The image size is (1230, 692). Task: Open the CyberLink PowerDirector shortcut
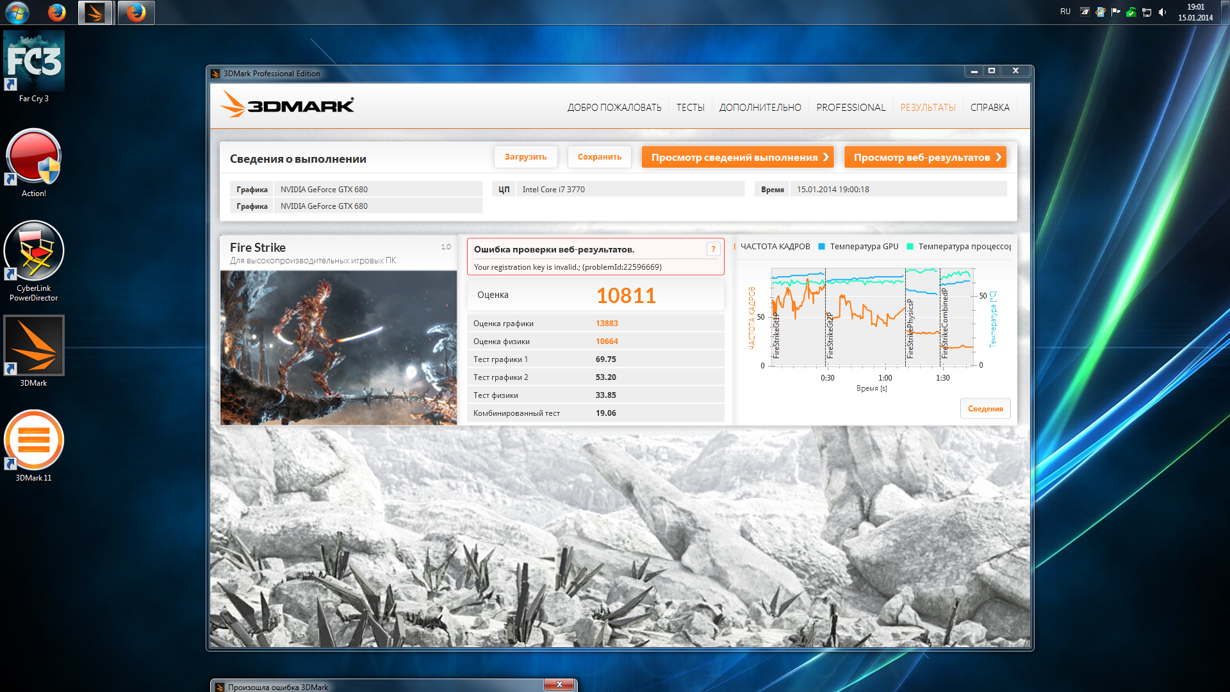click(x=34, y=251)
